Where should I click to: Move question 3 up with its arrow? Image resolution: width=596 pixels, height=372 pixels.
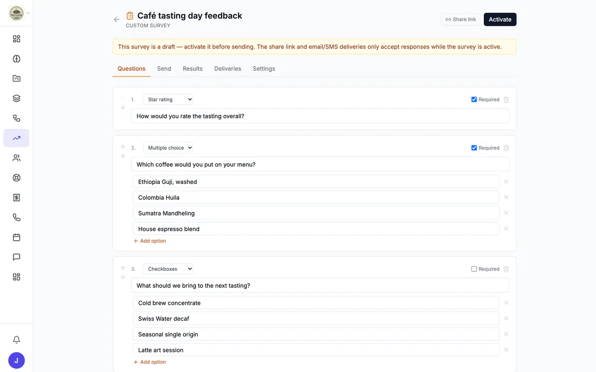(x=123, y=268)
